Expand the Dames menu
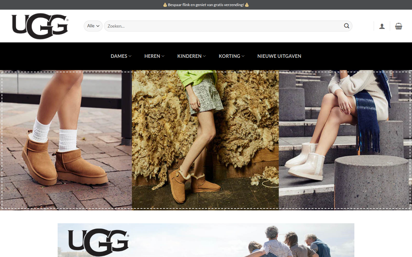 coord(121,56)
